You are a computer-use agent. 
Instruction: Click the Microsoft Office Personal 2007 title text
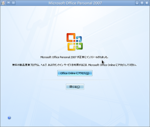(x=75, y=3)
